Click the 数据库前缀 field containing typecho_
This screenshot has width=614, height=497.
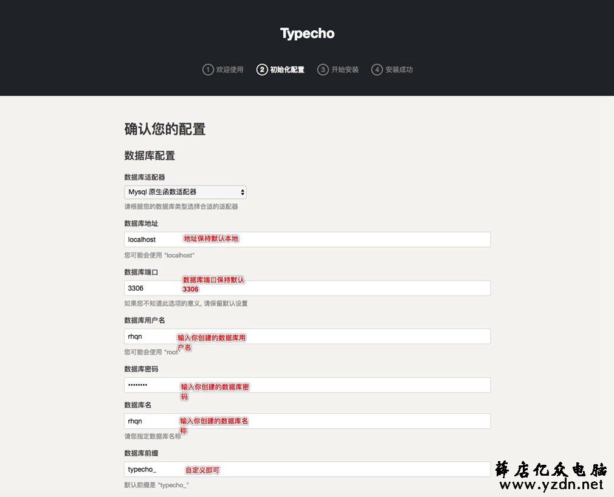(x=308, y=469)
